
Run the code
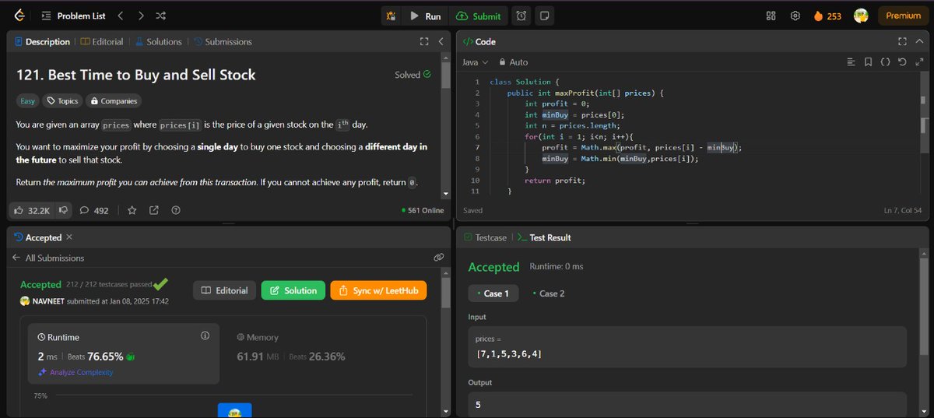click(x=425, y=16)
